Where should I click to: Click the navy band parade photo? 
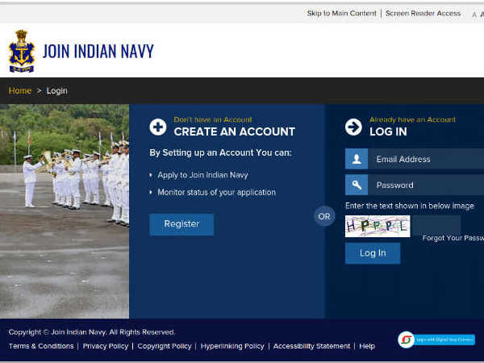pos(65,211)
